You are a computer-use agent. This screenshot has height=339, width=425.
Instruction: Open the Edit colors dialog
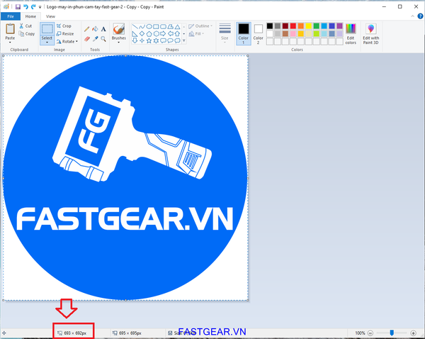[351, 33]
